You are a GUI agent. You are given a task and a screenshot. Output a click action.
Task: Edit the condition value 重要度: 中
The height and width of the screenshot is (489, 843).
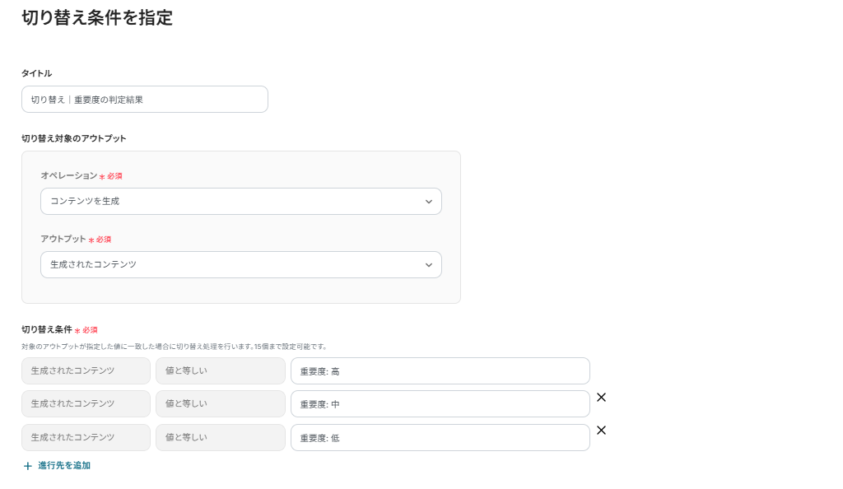pyautogui.click(x=440, y=404)
